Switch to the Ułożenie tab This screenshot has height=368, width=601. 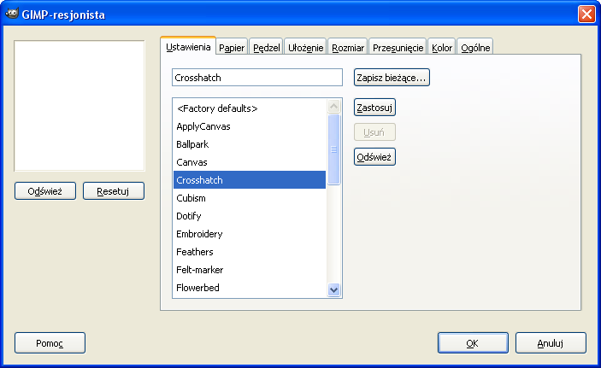point(305,48)
